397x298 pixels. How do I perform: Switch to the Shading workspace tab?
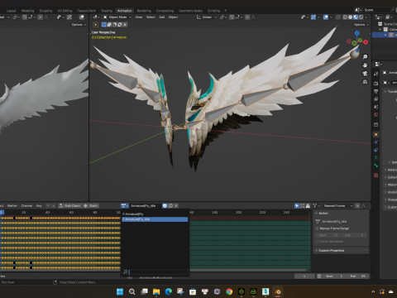(107, 11)
